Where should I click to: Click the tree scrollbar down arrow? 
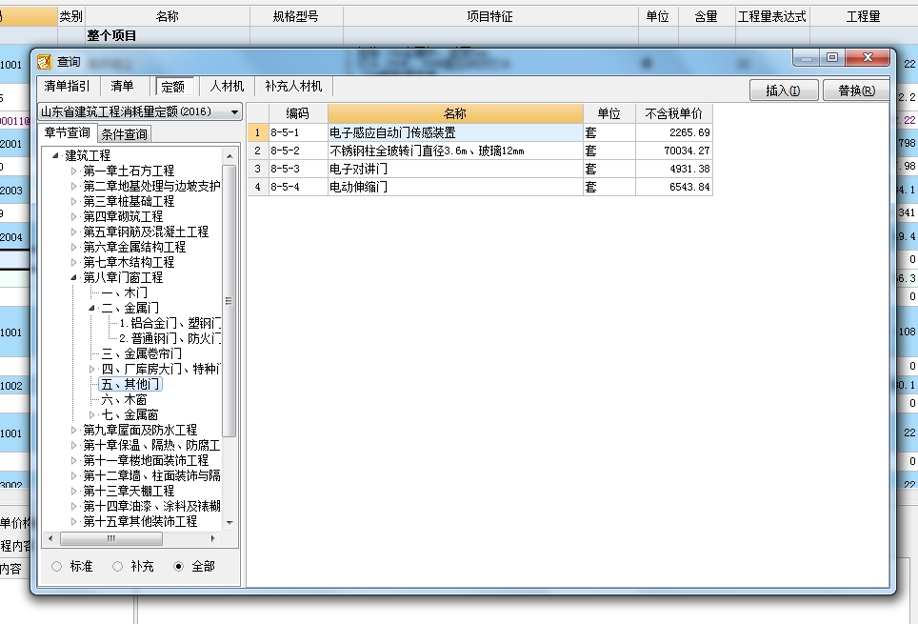click(229, 522)
